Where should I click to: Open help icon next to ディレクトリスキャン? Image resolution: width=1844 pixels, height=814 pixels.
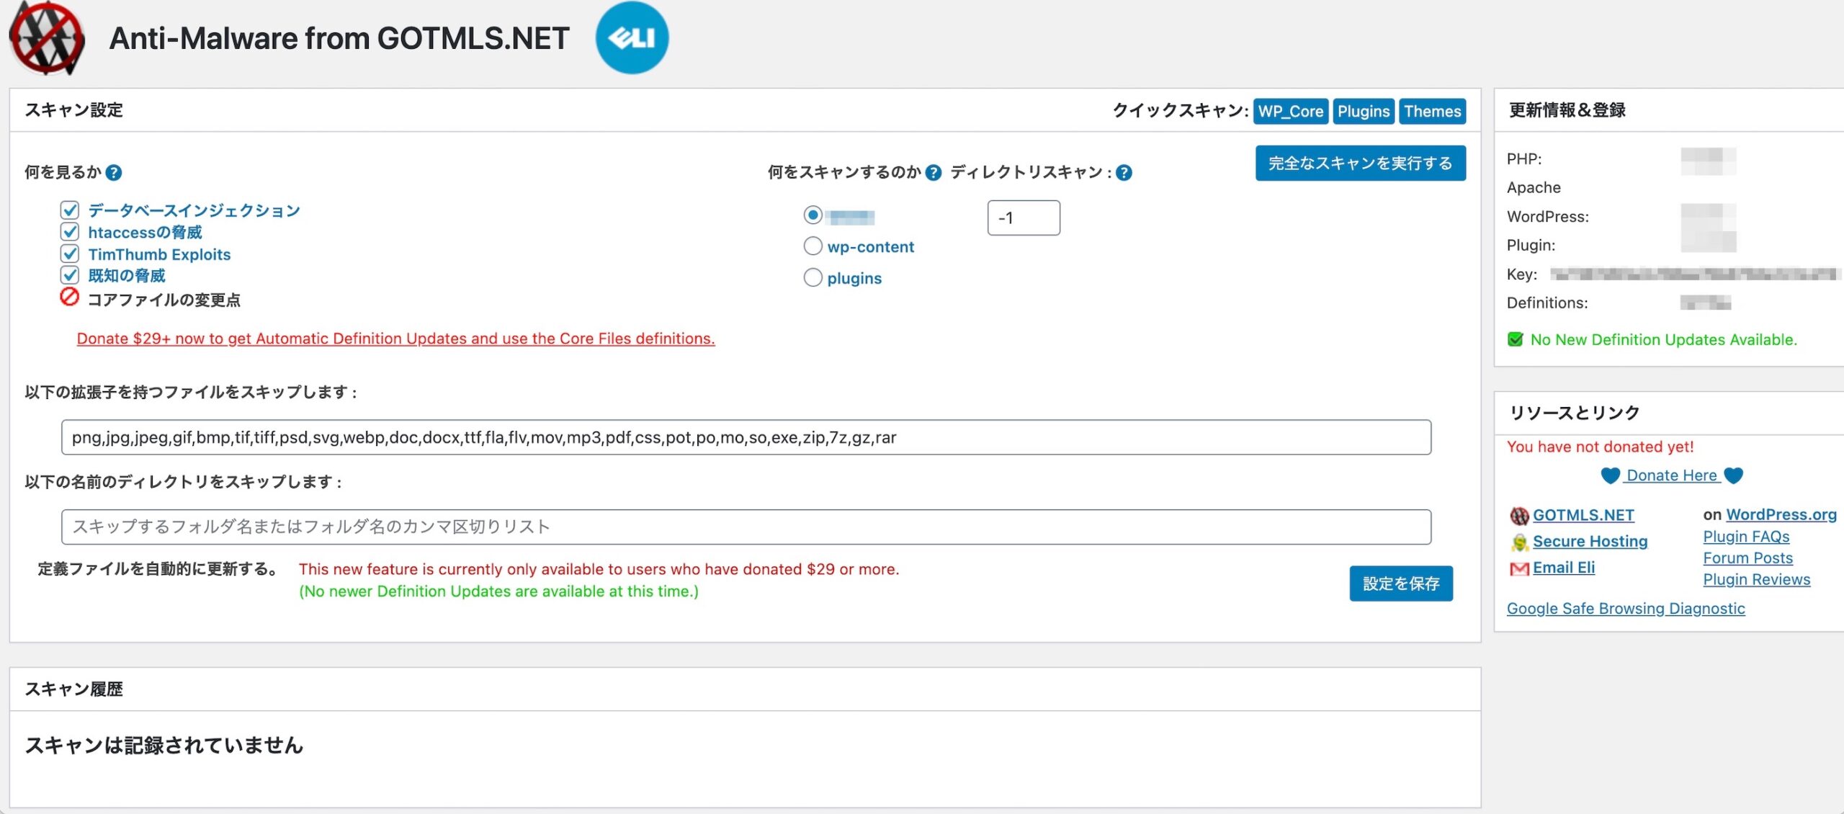coord(1124,173)
